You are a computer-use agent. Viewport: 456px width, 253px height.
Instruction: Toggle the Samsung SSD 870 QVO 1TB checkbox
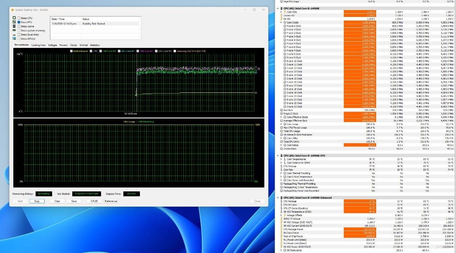coord(175,51)
